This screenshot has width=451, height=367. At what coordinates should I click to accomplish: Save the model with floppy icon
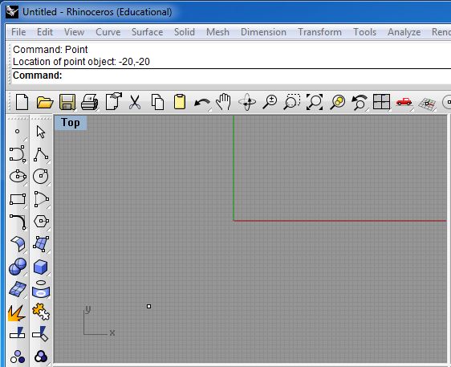pyautogui.click(x=67, y=102)
